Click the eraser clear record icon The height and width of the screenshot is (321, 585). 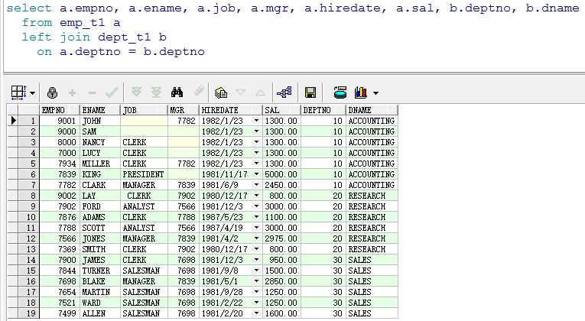[x=200, y=91]
